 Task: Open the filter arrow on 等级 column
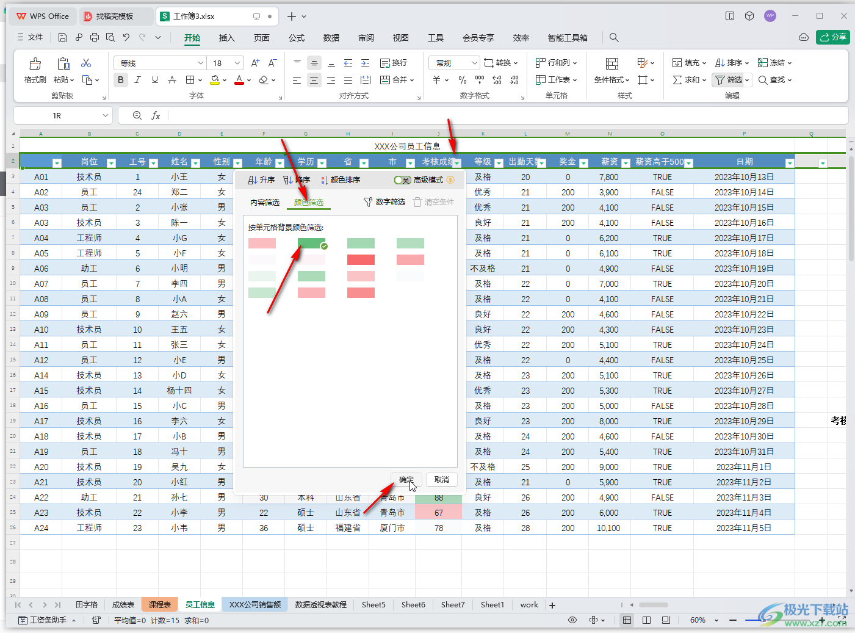click(x=499, y=163)
